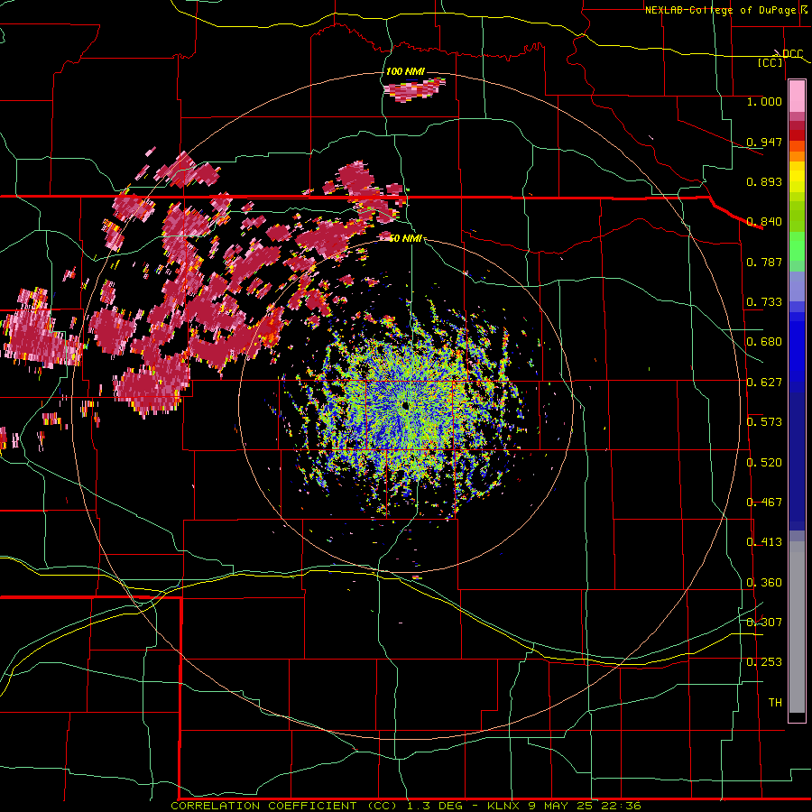The width and height of the screenshot is (812, 812).
Task: Click the 1.000 color scale label
Action: click(764, 101)
